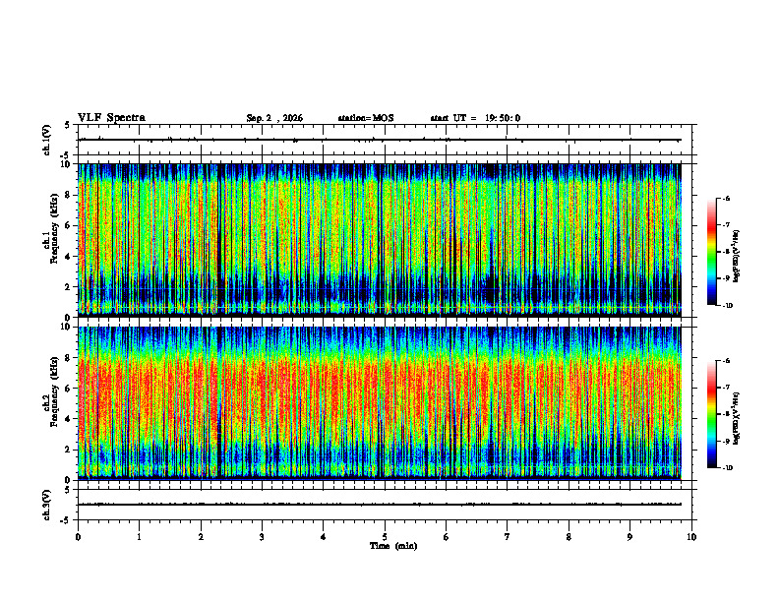
Task: Click the Time (min) axis label
Action: pyautogui.click(x=393, y=546)
